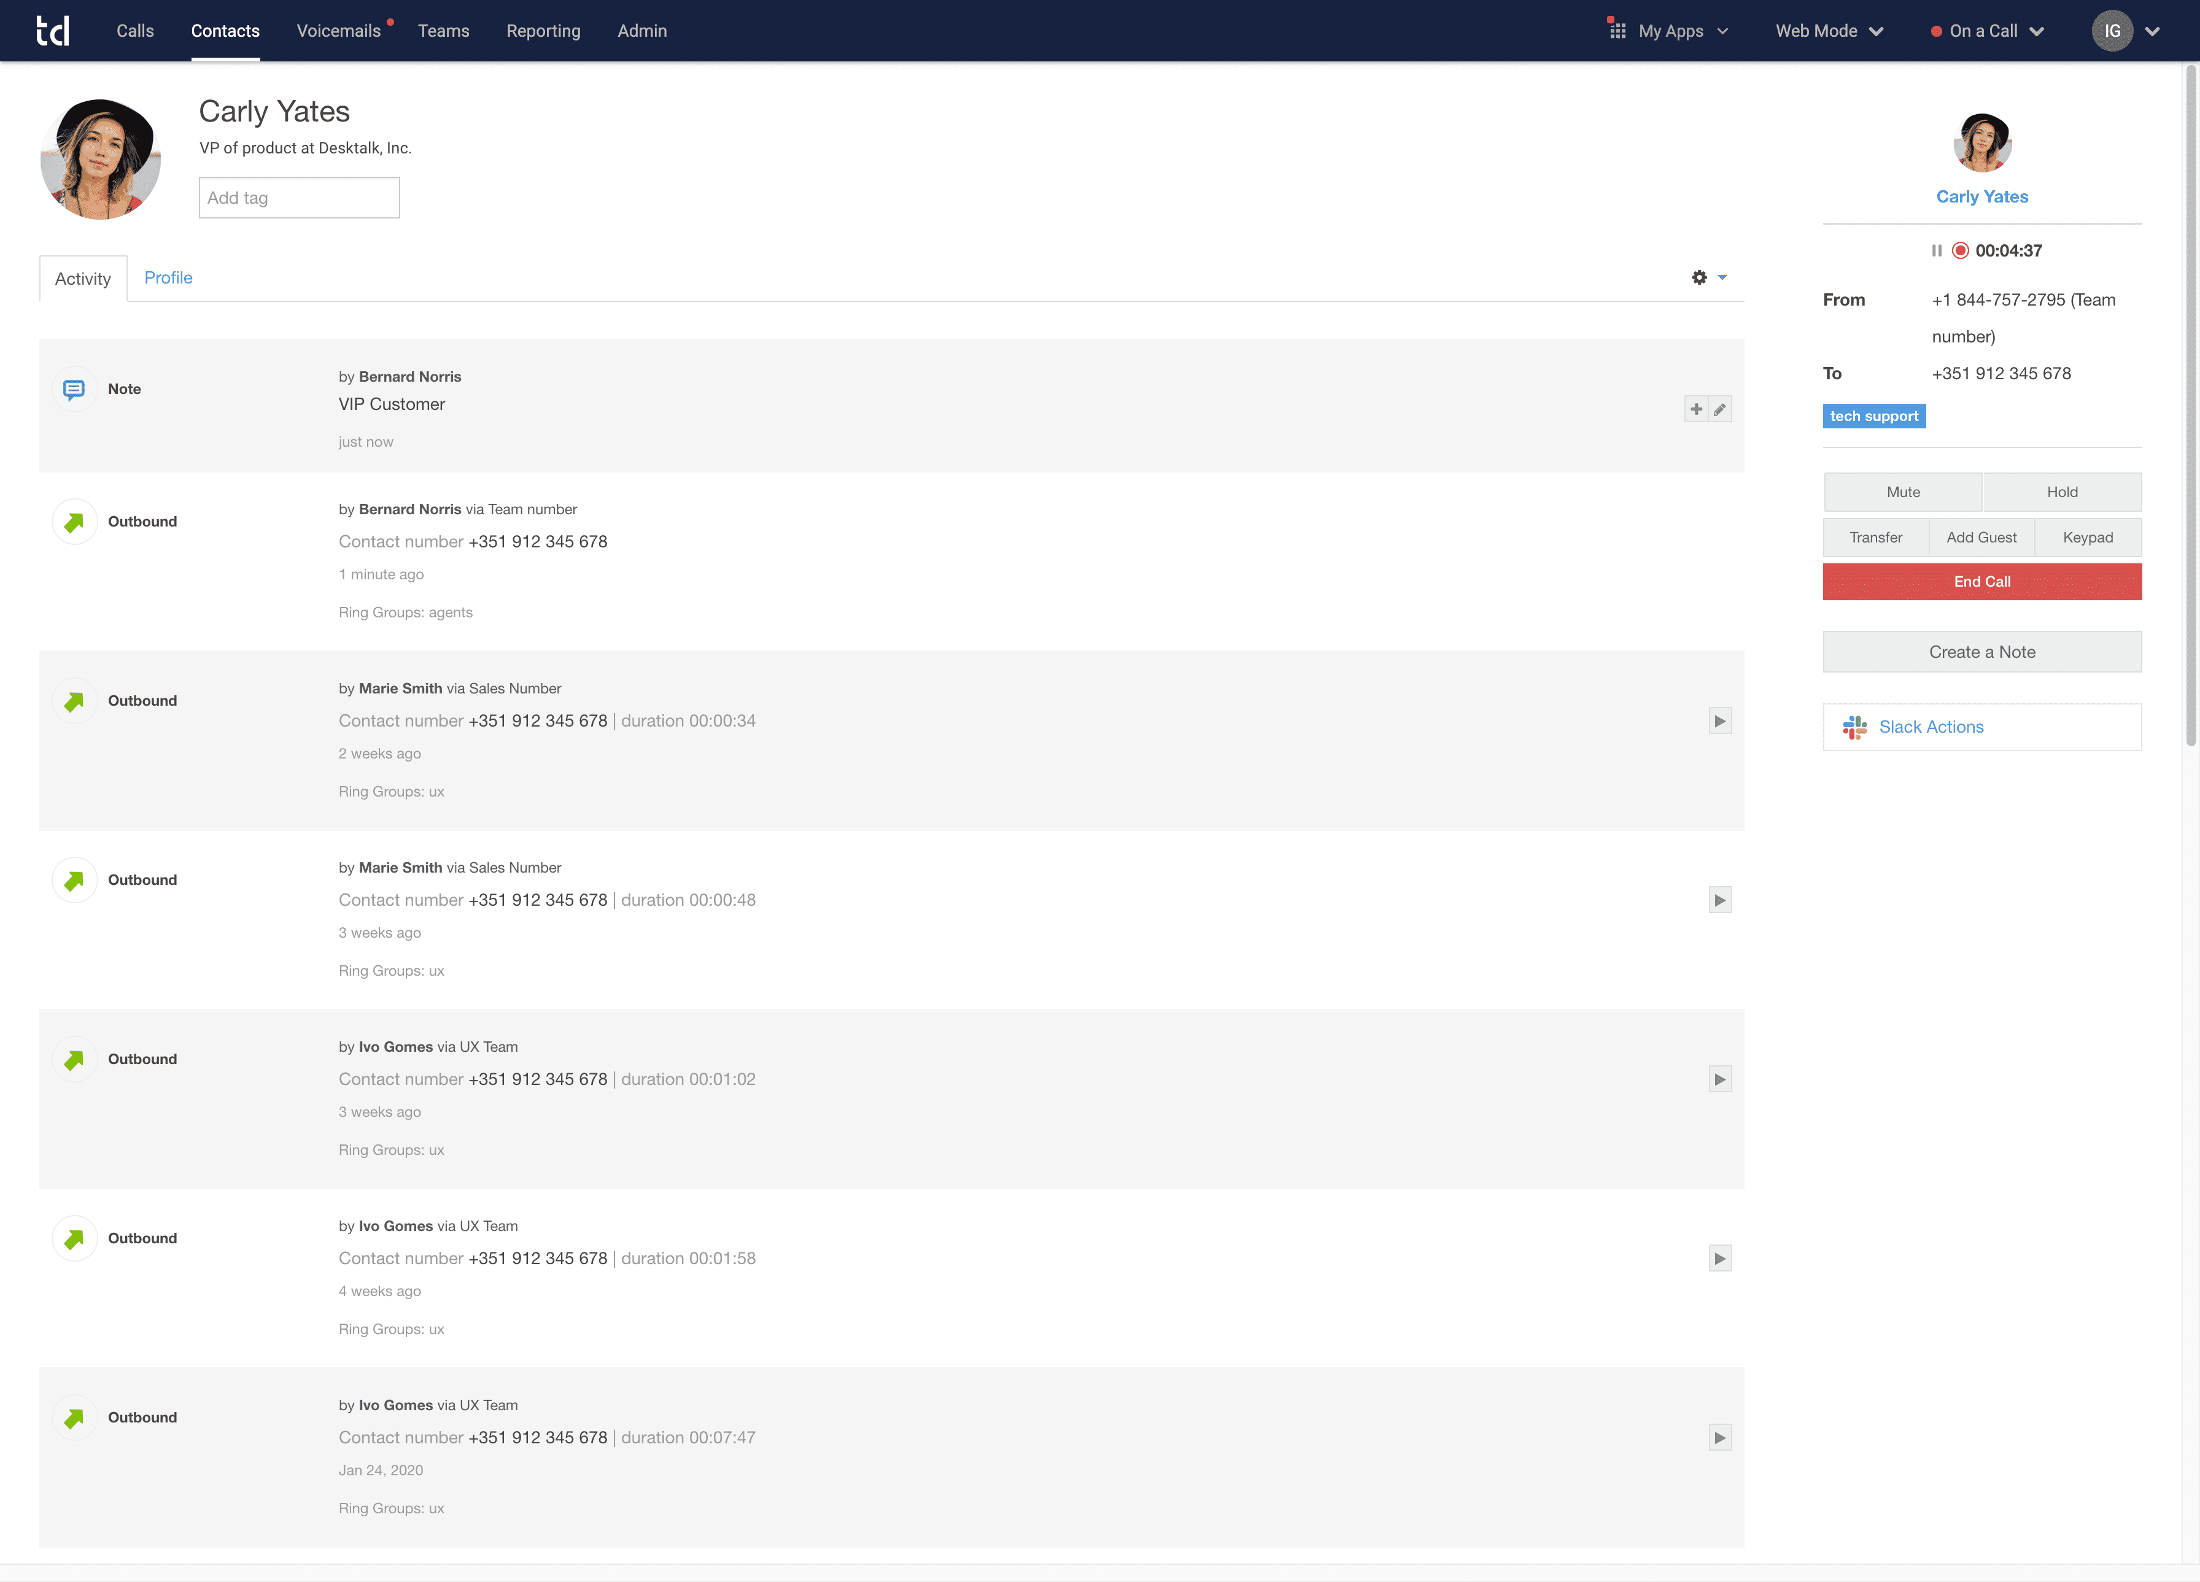Open the My Apps grid icon
This screenshot has height=1582, width=2200.
1617,31
